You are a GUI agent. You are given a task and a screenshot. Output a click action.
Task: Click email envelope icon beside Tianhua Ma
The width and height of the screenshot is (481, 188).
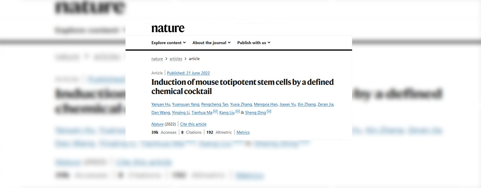[215, 112]
